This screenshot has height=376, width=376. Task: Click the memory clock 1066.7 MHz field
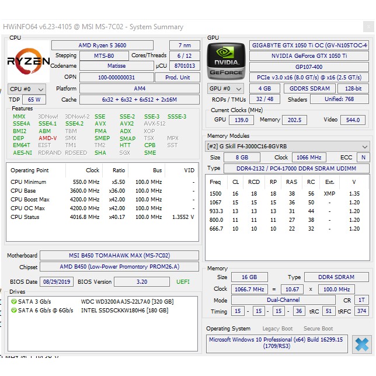(x=249, y=290)
